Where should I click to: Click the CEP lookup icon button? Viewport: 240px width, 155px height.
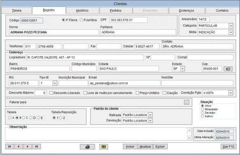228,69
